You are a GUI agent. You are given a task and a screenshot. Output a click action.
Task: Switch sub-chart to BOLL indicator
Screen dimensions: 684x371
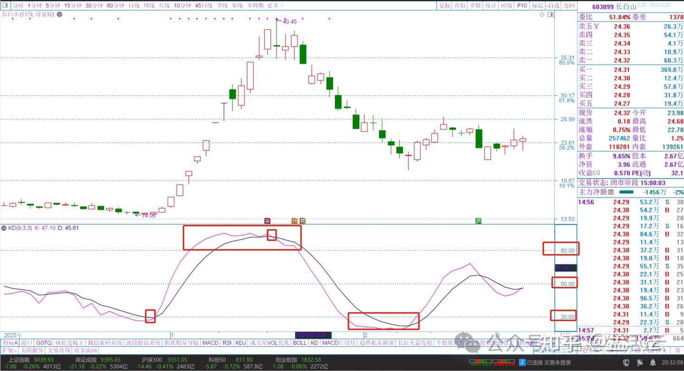(300, 342)
